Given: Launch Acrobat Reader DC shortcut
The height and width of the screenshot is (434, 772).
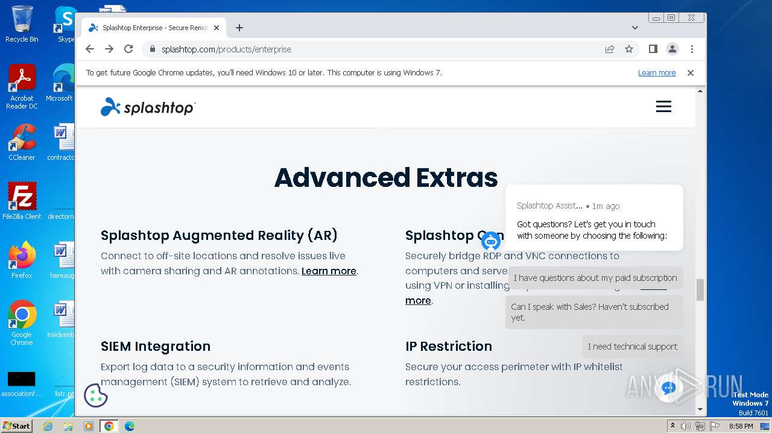Looking at the screenshot, I should point(22,87).
